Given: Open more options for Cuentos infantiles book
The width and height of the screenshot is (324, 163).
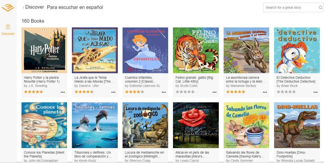Looking at the screenshot, I should pos(164,92).
